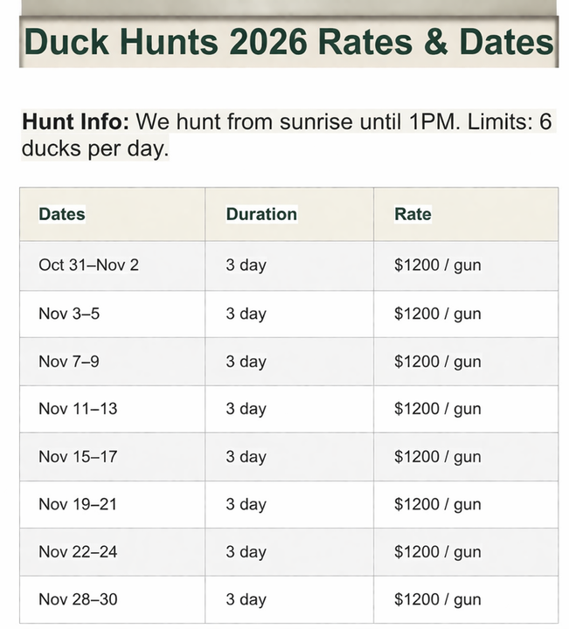Viewport: 569px width, 629px height.
Task: Select the Duration column header
Action: (x=261, y=214)
